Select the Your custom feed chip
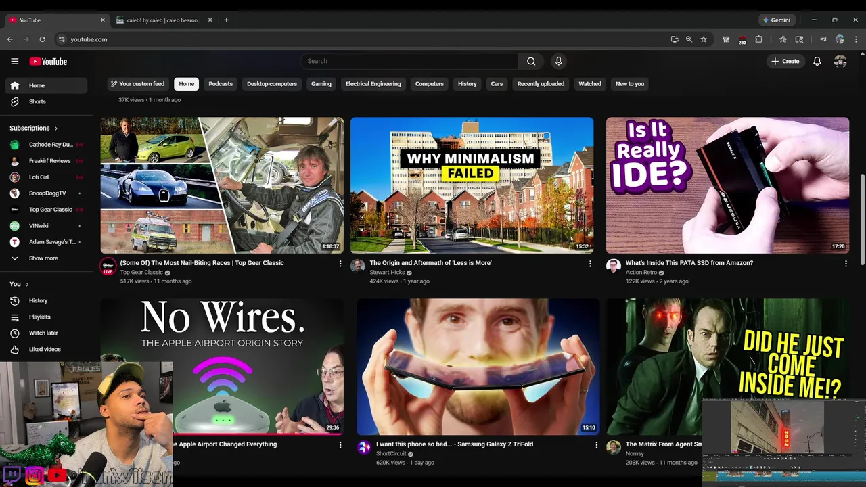 (138, 84)
